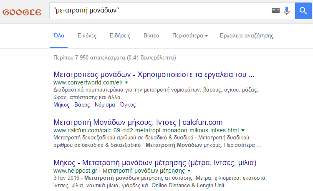
Task: Switch to the Ειδήσεις tab
Action: tap(120, 36)
